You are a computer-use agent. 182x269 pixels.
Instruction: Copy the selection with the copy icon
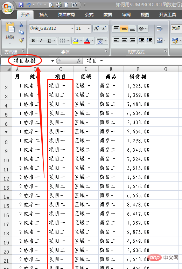pos(21,32)
